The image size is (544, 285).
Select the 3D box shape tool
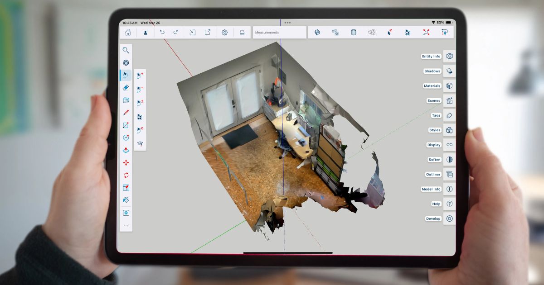pyautogui.click(x=126, y=100)
